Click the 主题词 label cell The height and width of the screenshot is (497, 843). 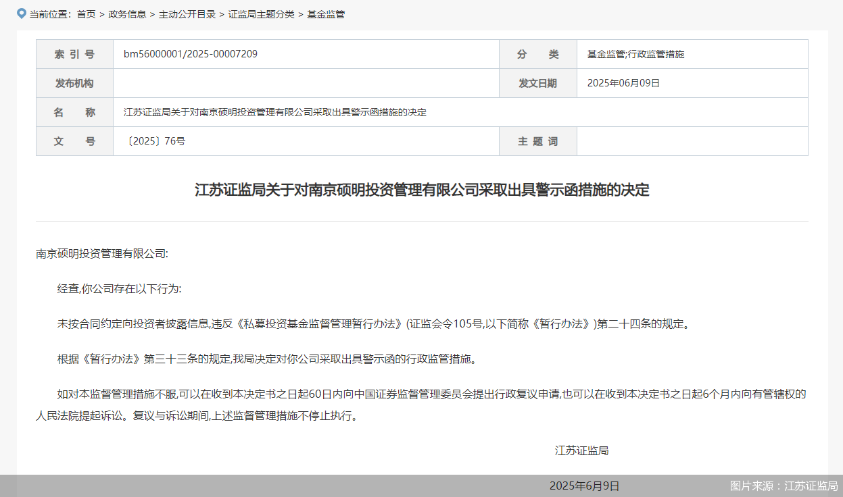tap(537, 141)
